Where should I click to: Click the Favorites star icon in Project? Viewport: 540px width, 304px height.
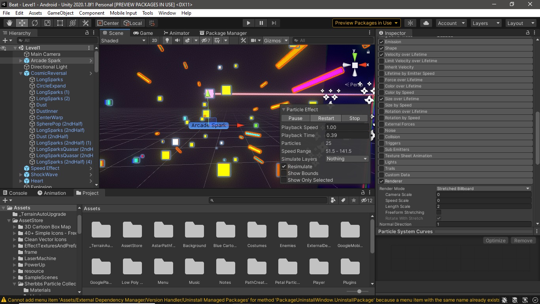tap(354, 200)
